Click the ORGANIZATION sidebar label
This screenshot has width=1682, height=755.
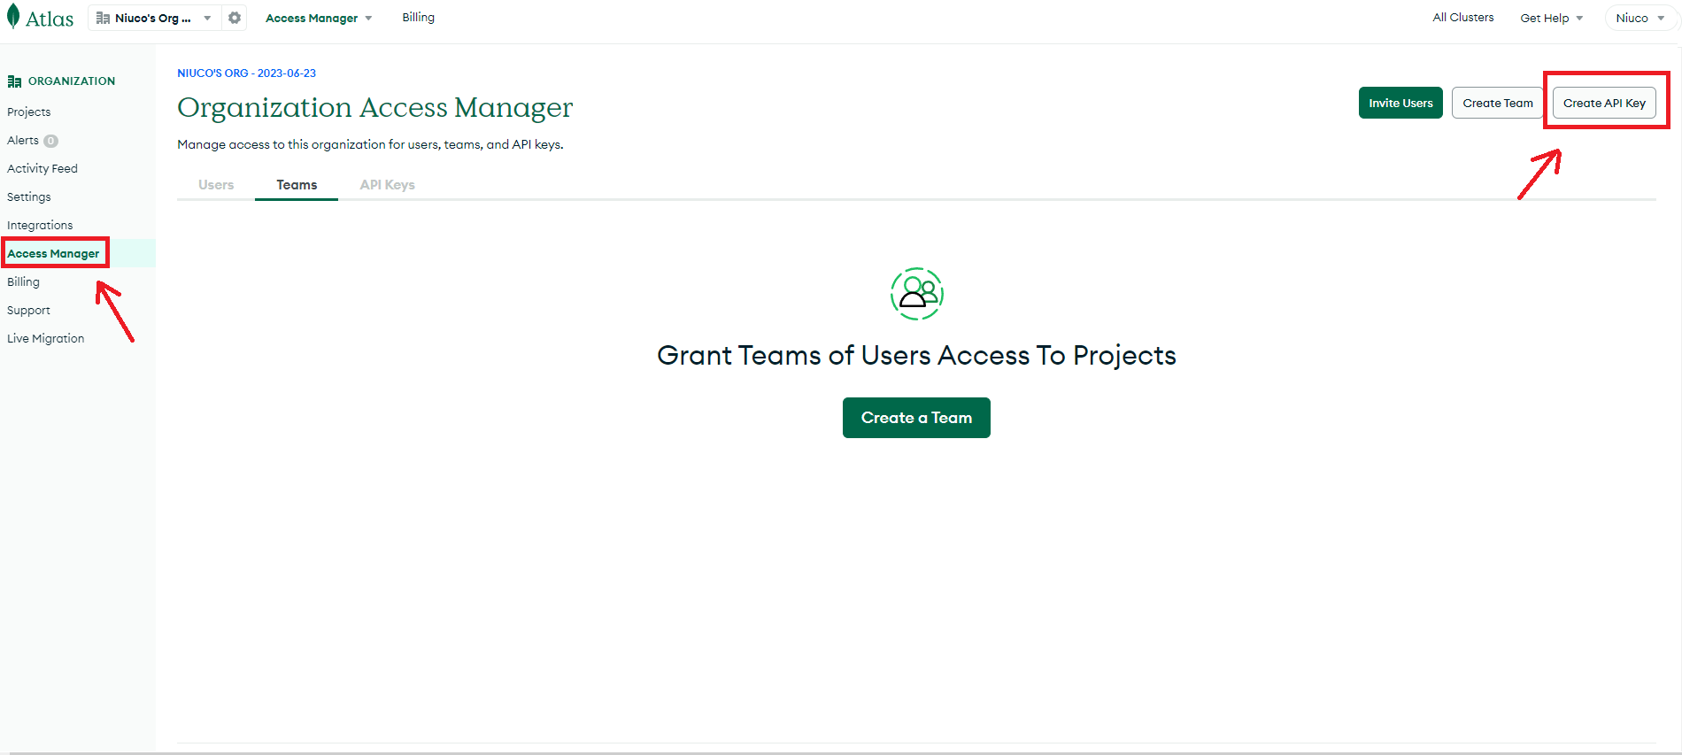click(x=72, y=81)
